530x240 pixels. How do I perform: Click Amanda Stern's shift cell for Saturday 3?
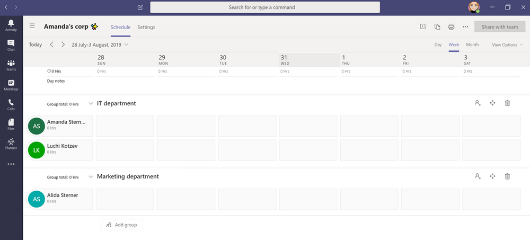[x=491, y=126]
